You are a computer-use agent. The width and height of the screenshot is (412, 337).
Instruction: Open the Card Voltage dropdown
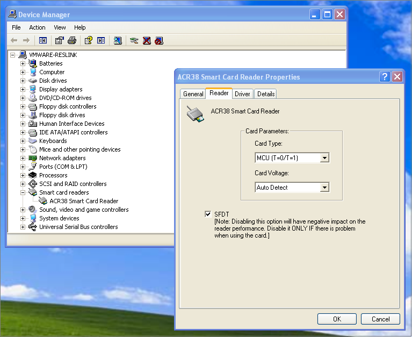325,188
